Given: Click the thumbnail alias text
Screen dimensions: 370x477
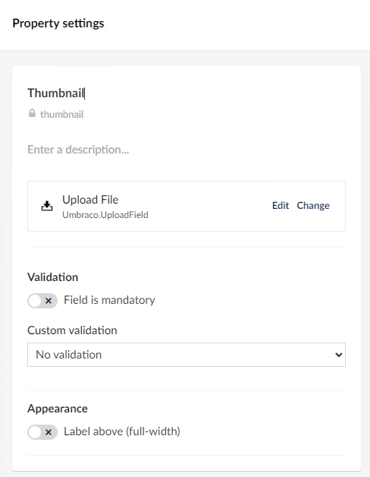Looking at the screenshot, I should (61, 115).
